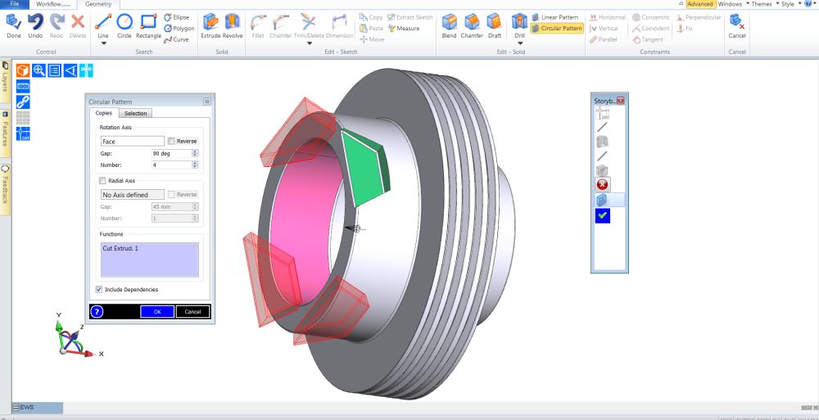819x420 pixels.
Task: Enable the Radial Axis checkbox
Action: [x=102, y=181]
